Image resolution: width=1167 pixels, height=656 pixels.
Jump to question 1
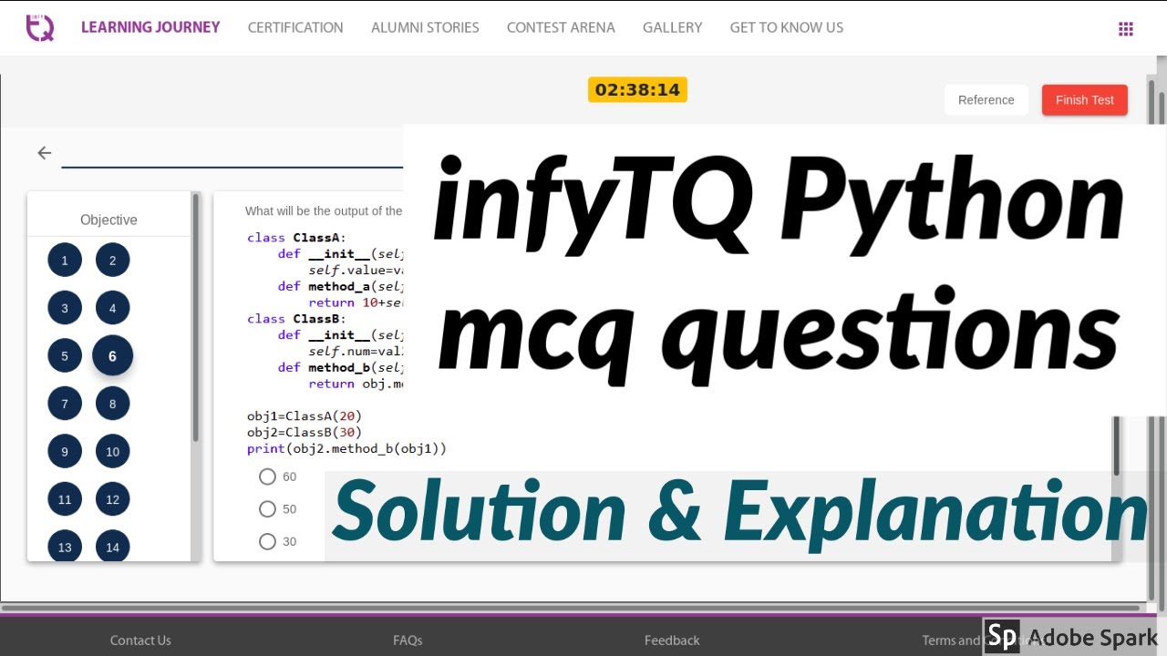point(65,261)
